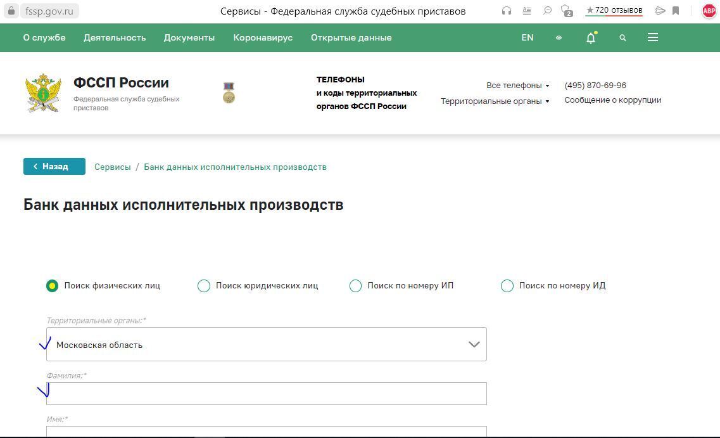Select 'Поиск физических лиц' radio button

(x=52, y=286)
